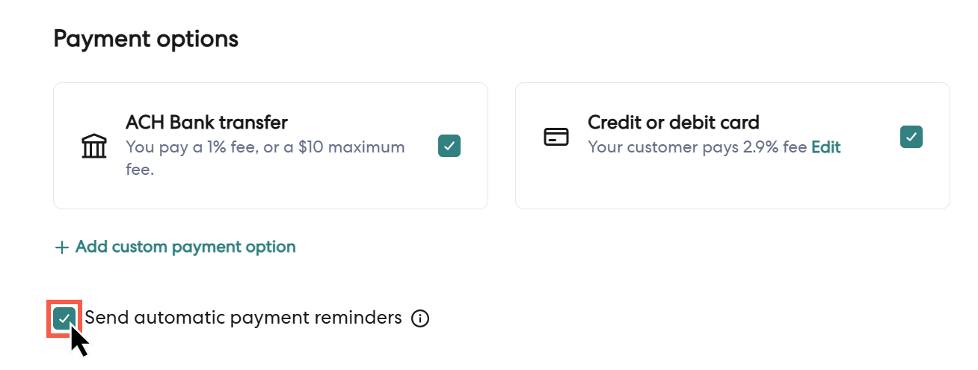Image resolution: width=978 pixels, height=370 pixels.
Task: Click the credit card icon
Action: click(556, 138)
